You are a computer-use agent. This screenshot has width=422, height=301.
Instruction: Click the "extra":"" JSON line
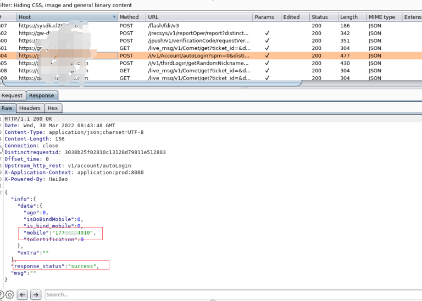(x=33, y=253)
